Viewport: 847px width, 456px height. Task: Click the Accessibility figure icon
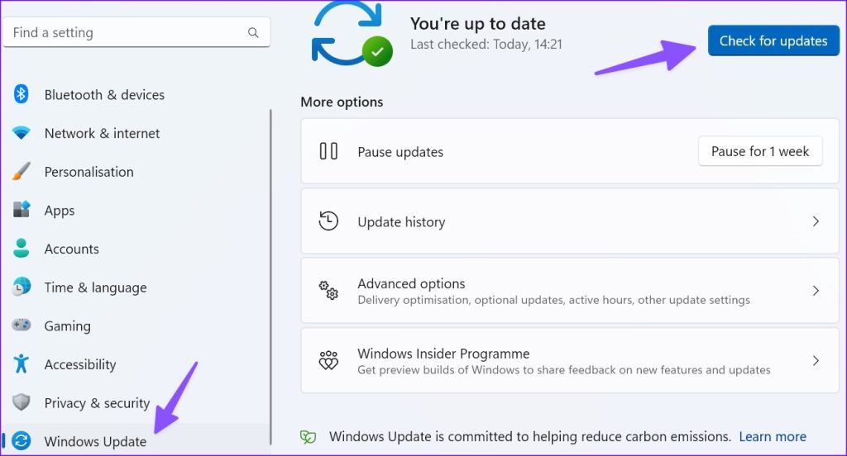point(21,363)
